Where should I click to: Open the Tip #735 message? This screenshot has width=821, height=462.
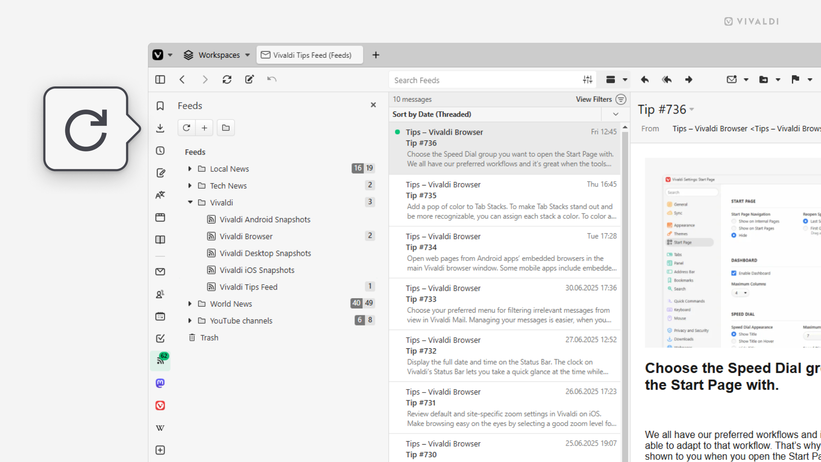[x=505, y=200]
